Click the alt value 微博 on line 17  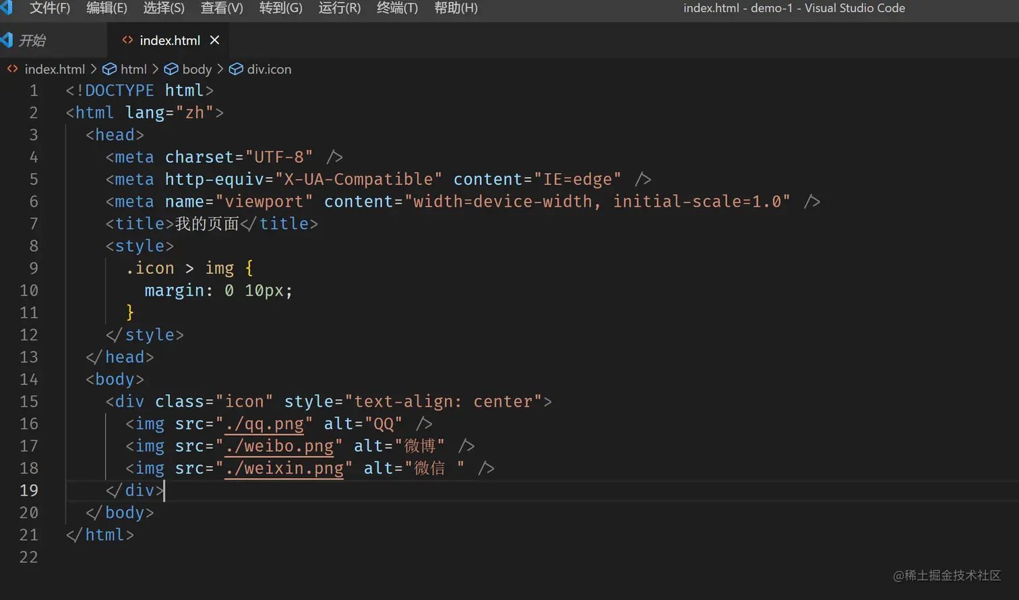point(420,446)
